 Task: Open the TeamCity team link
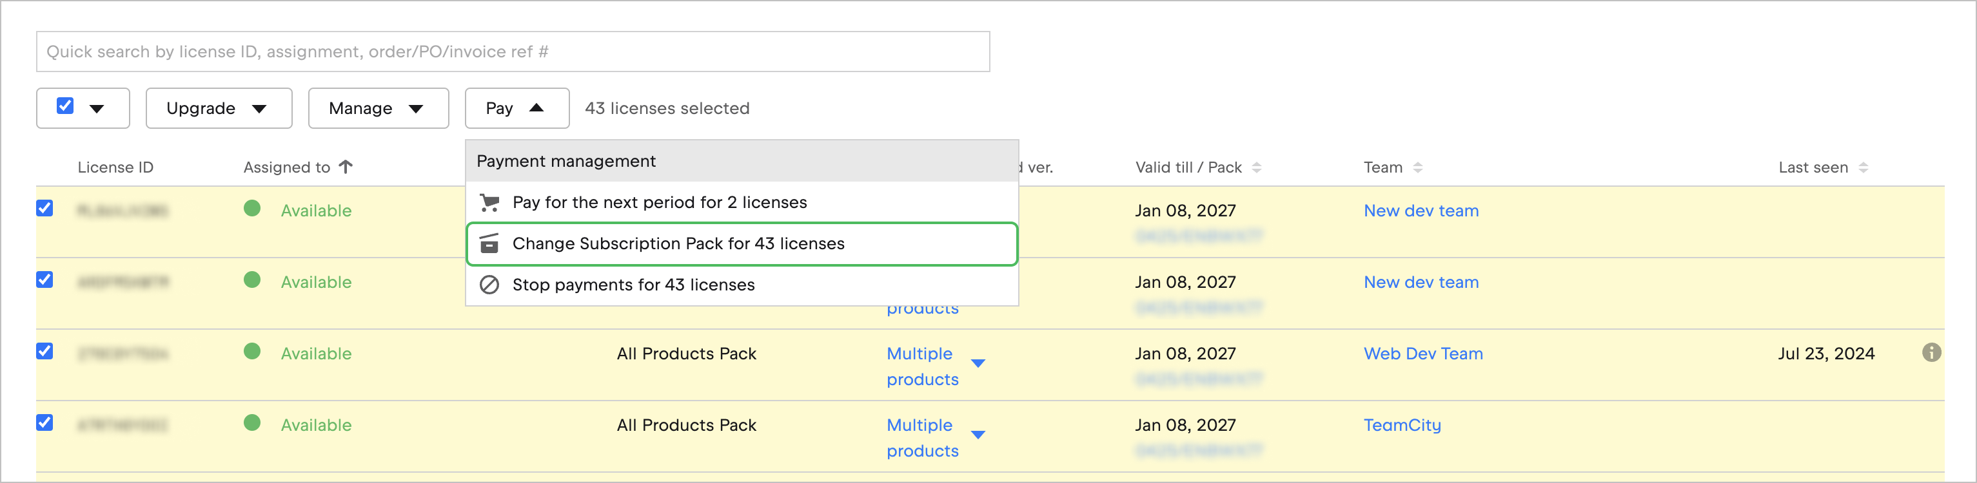click(x=1401, y=426)
